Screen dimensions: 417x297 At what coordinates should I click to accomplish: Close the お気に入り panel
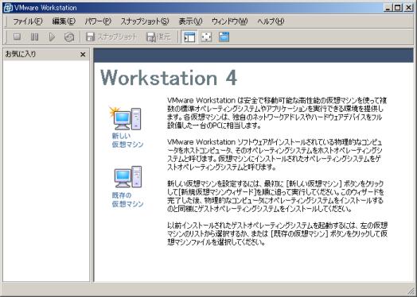point(83,55)
